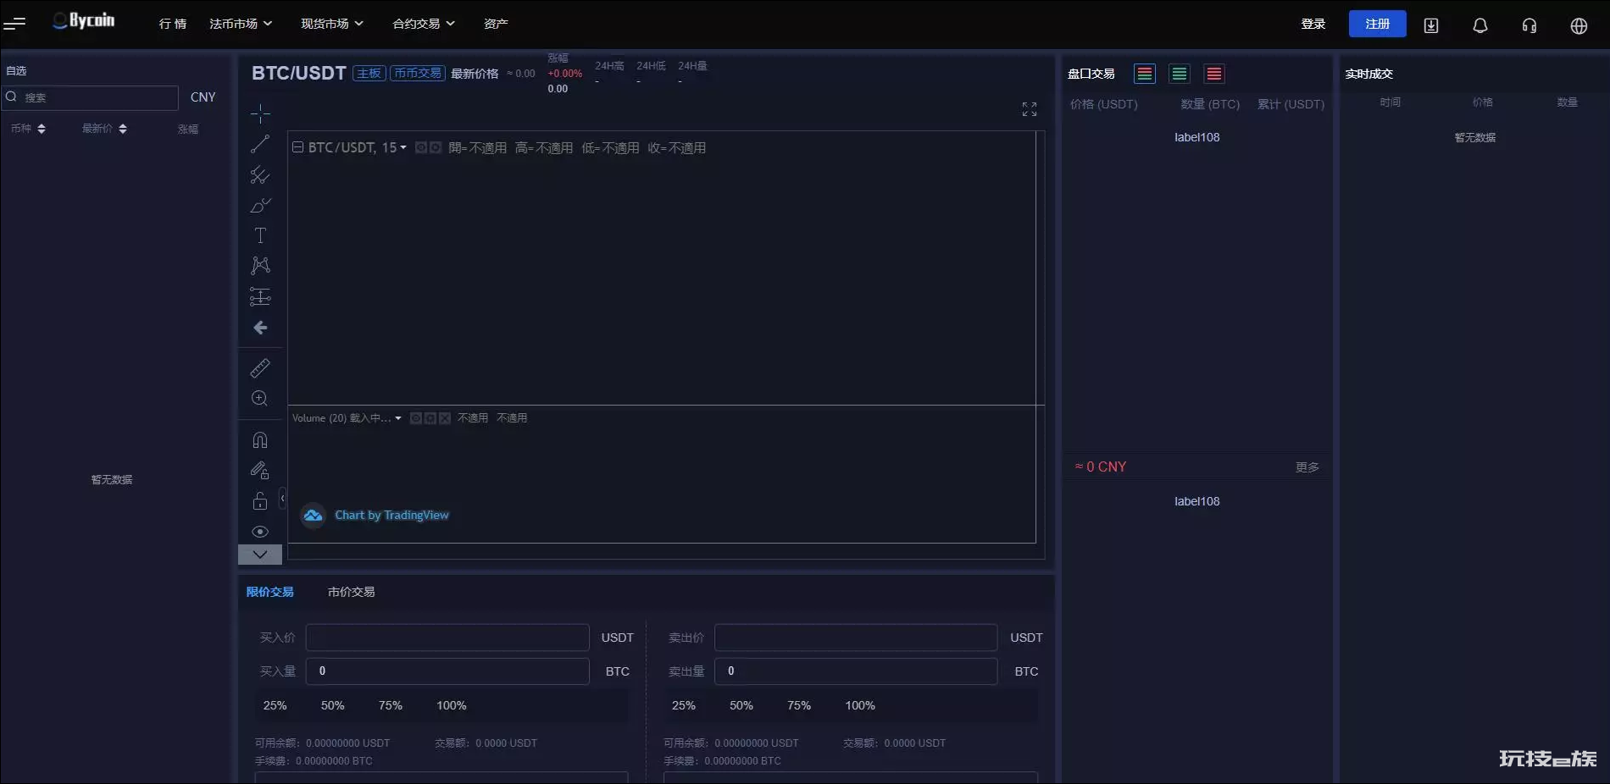Set buy amount to 25%
This screenshot has height=784, width=1610.
point(275,705)
